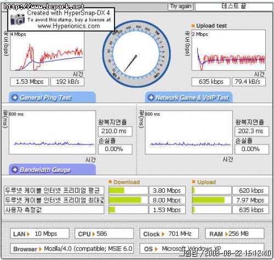Click the Download orange bullet icon

(x=110, y=182)
